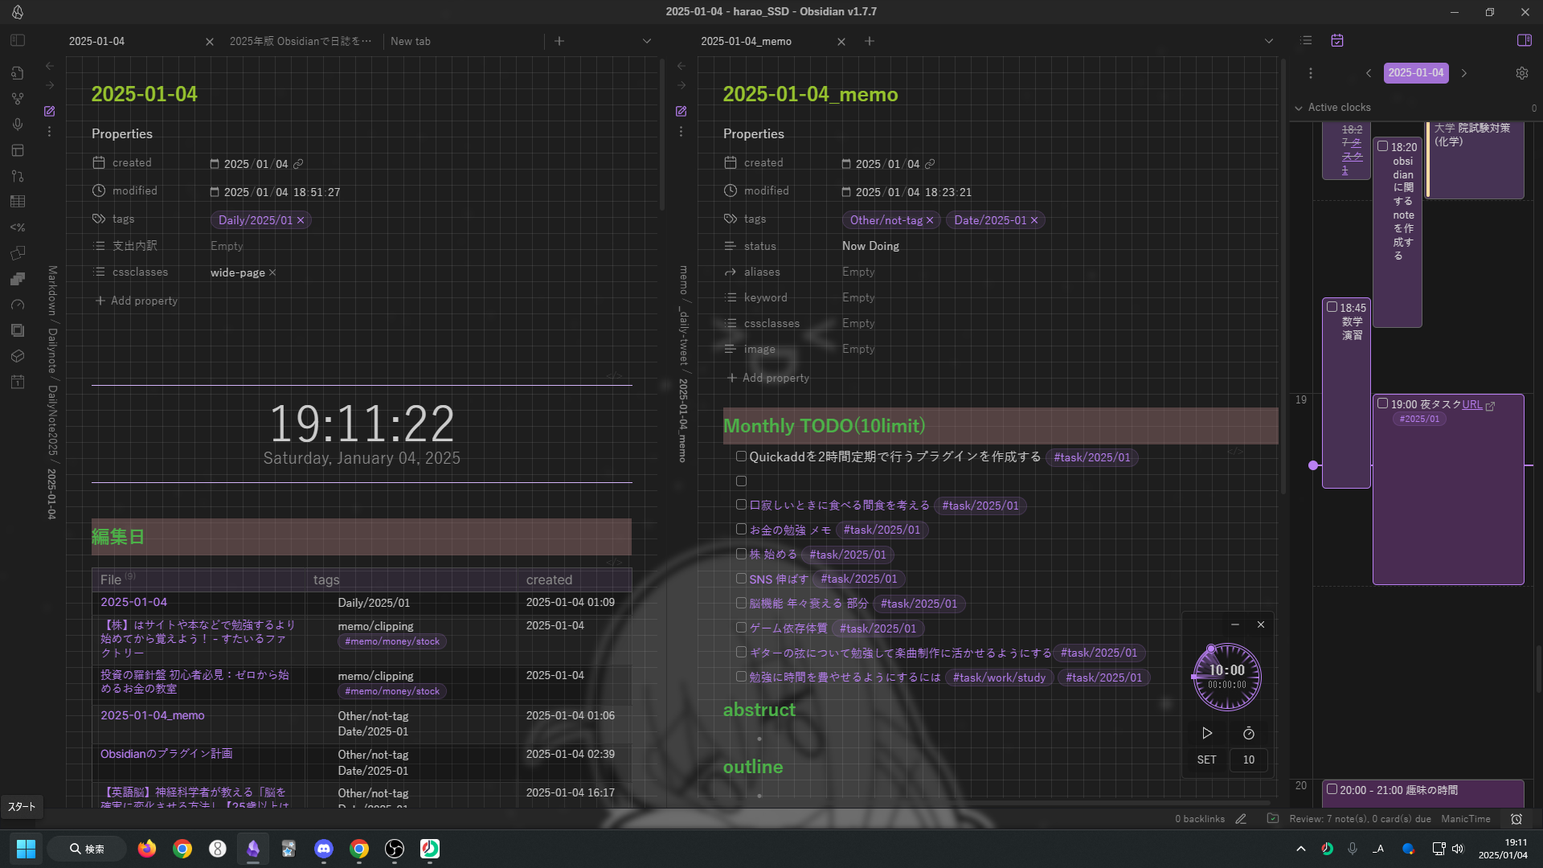Tick the 19:00 夜タスク planner checkbox

(1383, 403)
